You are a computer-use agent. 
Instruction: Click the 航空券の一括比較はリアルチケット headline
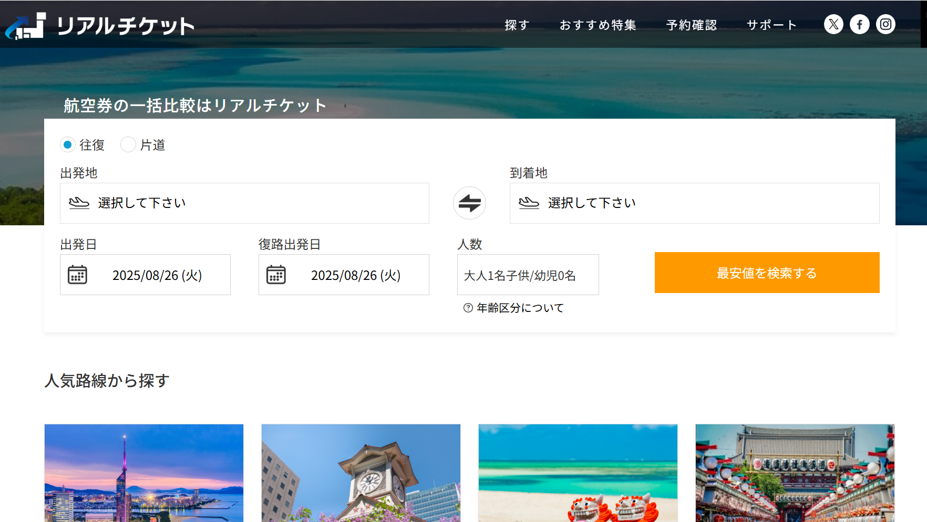(195, 106)
